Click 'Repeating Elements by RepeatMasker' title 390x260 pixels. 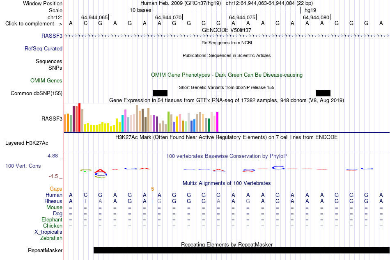[227, 244]
